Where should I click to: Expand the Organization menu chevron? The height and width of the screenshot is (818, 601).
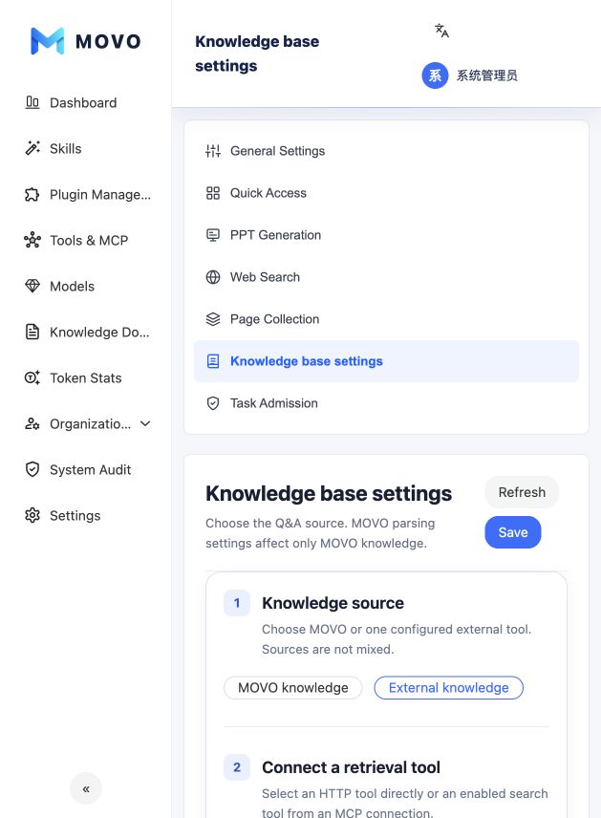[145, 423]
